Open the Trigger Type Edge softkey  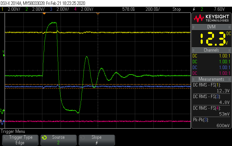point(20,140)
